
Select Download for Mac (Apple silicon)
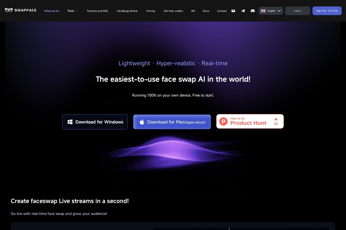click(172, 122)
